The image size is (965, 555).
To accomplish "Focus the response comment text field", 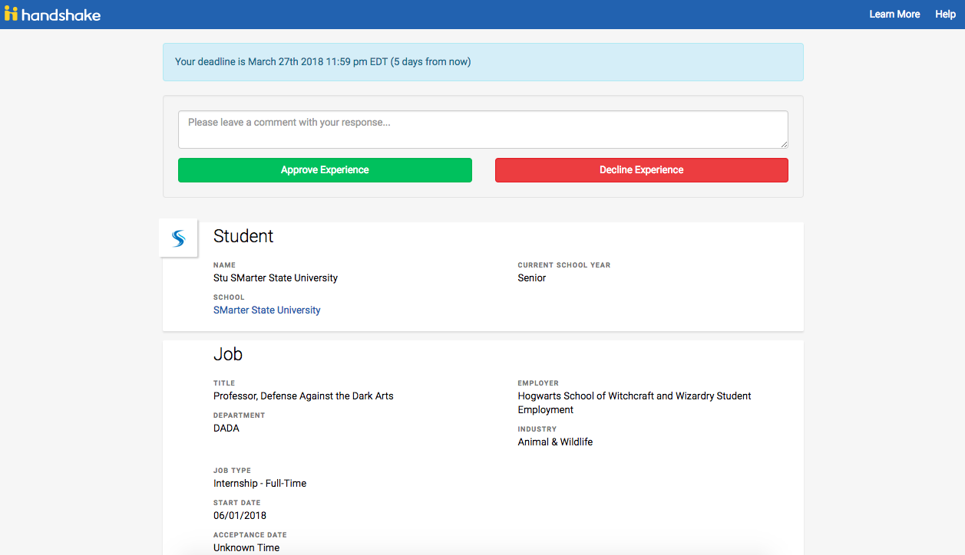I will 483,130.
